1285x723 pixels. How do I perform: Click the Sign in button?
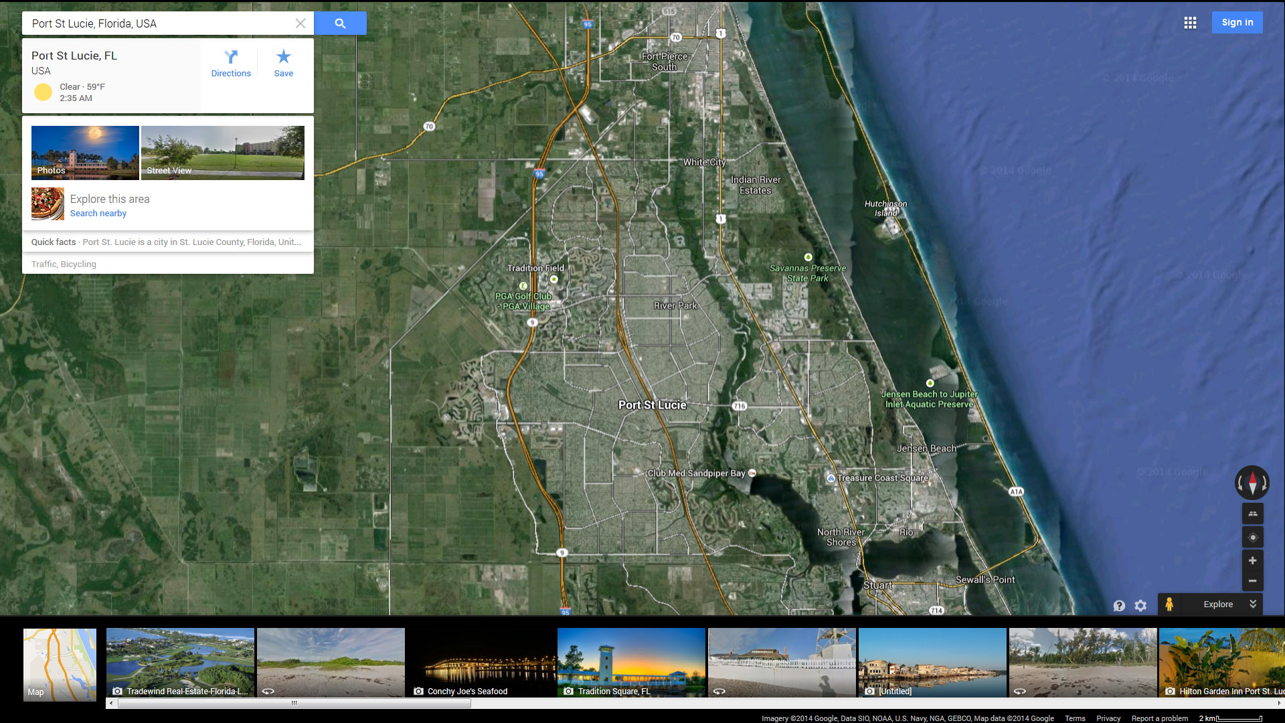point(1237,23)
